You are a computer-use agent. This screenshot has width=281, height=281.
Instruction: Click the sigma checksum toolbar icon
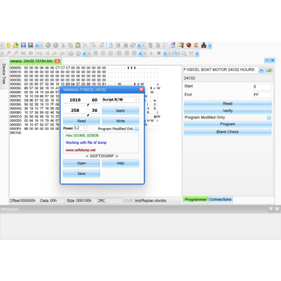click(196, 45)
